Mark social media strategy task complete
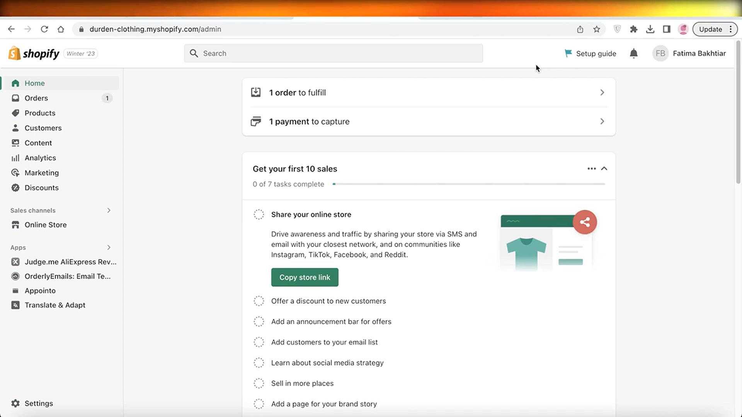This screenshot has height=417, width=742. coord(259,363)
